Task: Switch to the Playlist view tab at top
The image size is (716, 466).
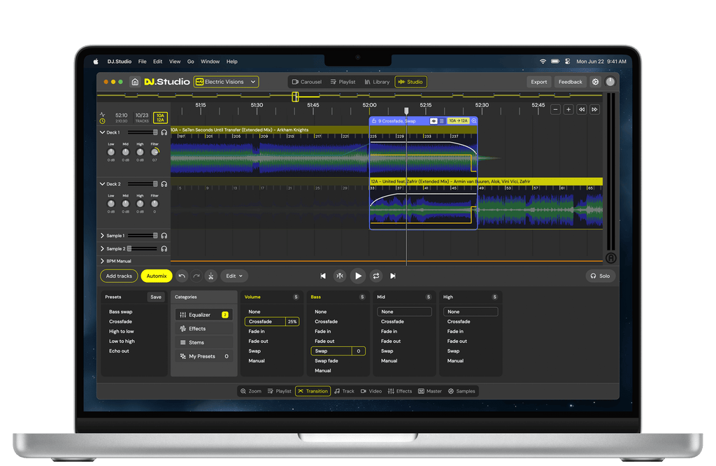Action: [343, 82]
